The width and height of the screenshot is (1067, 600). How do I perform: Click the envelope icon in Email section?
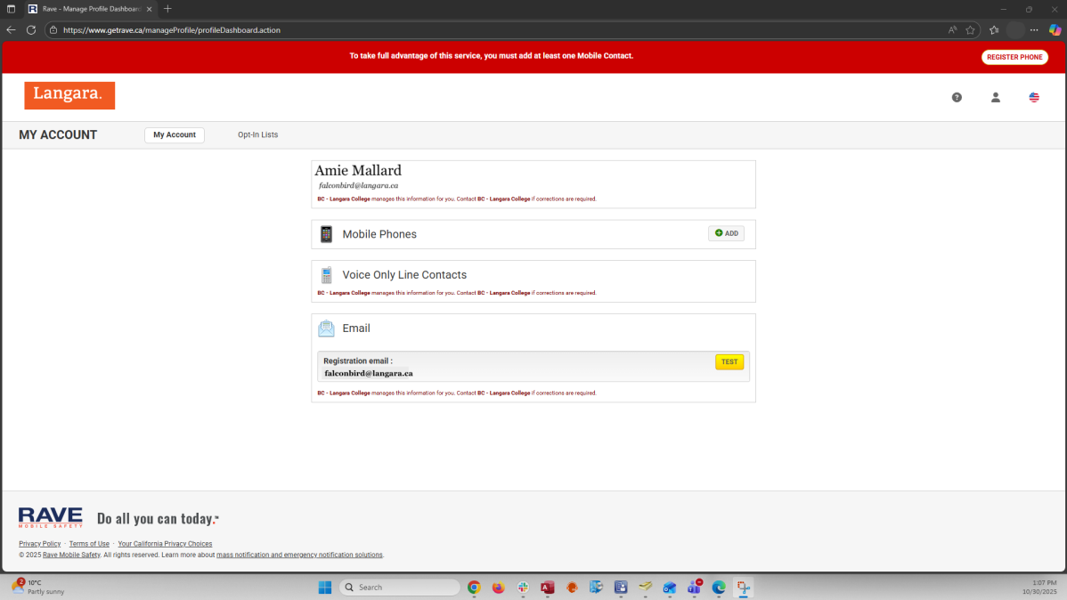pyautogui.click(x=326, y=328)
